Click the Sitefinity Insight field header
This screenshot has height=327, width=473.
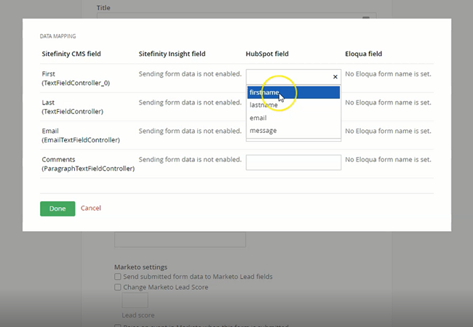tap(172, 54)
